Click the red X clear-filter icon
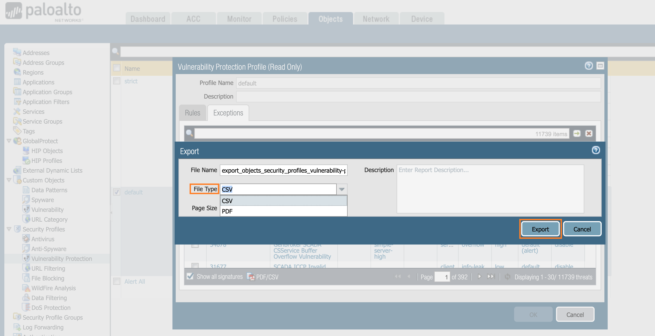 coord(589,133)
